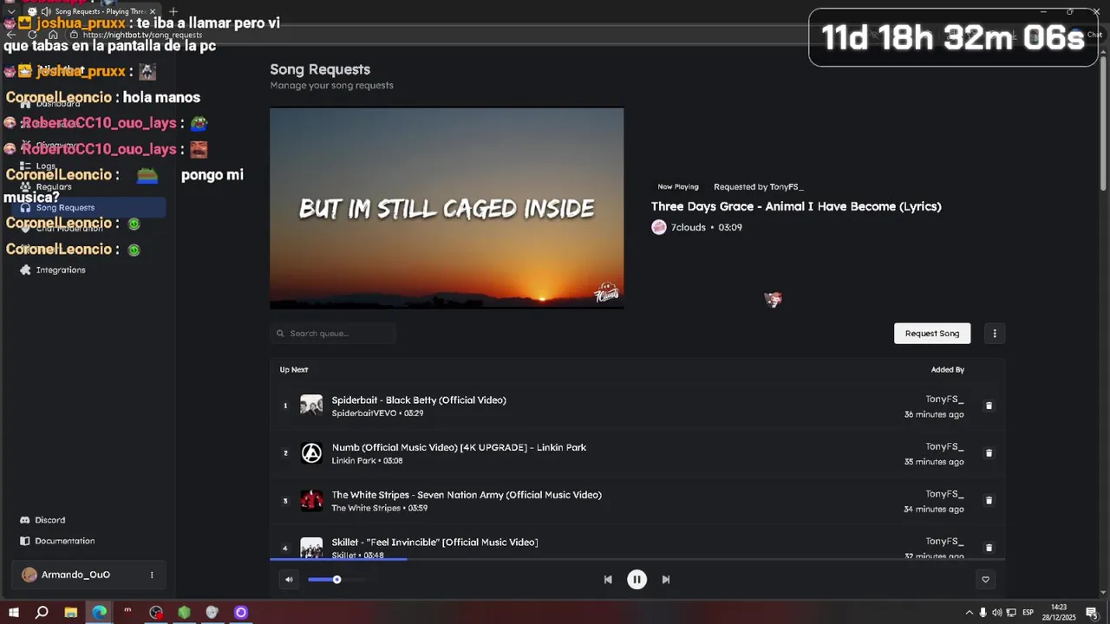Select the Skillet Feel Invincible title
The height and width of the screenshot is (624, 1110).
click(434, 543)
